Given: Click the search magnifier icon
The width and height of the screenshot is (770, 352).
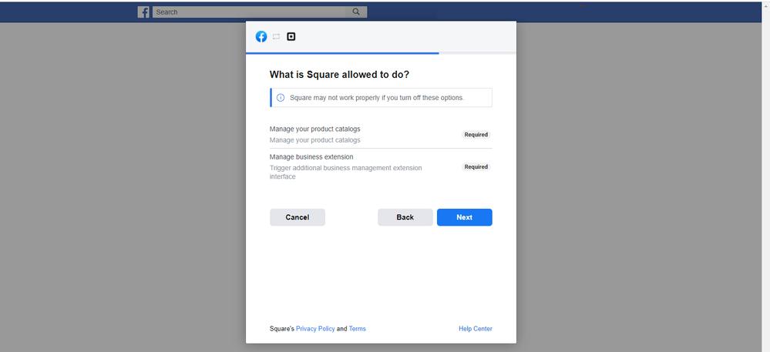Looking at the screenshot, I should [x=356, y=12].
